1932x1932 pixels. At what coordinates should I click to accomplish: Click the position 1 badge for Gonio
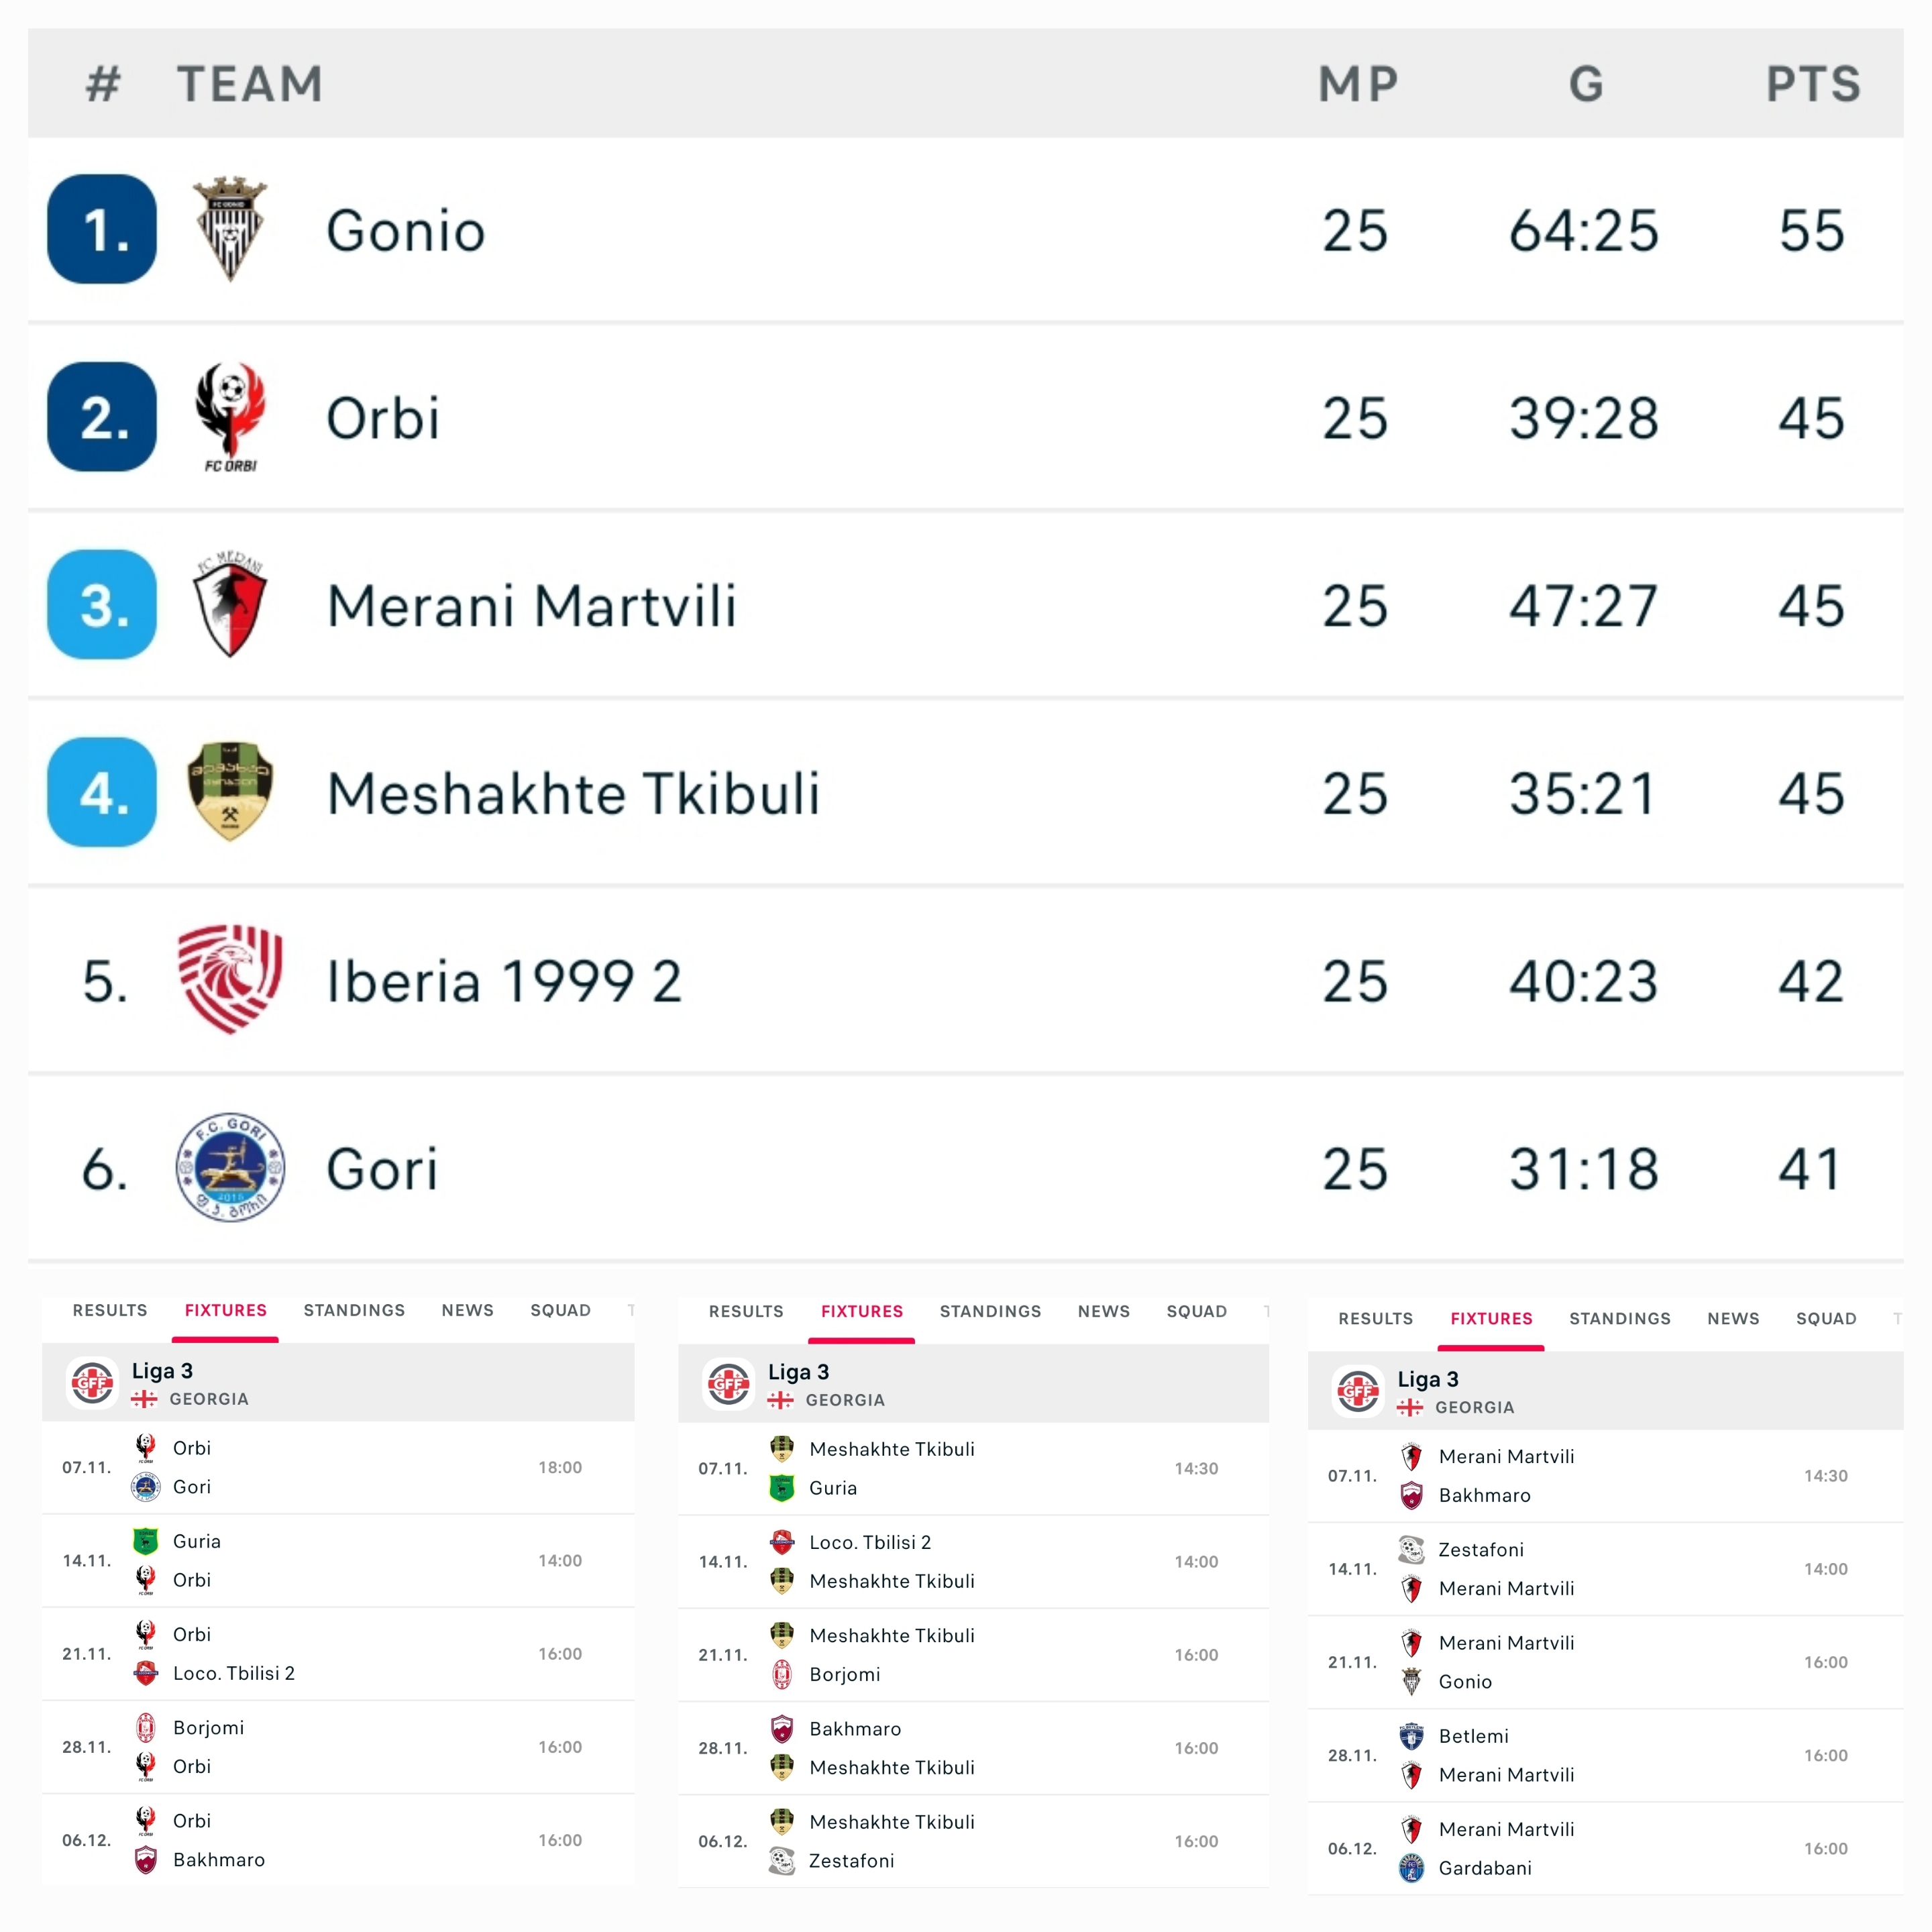click(x=102, y=229)
